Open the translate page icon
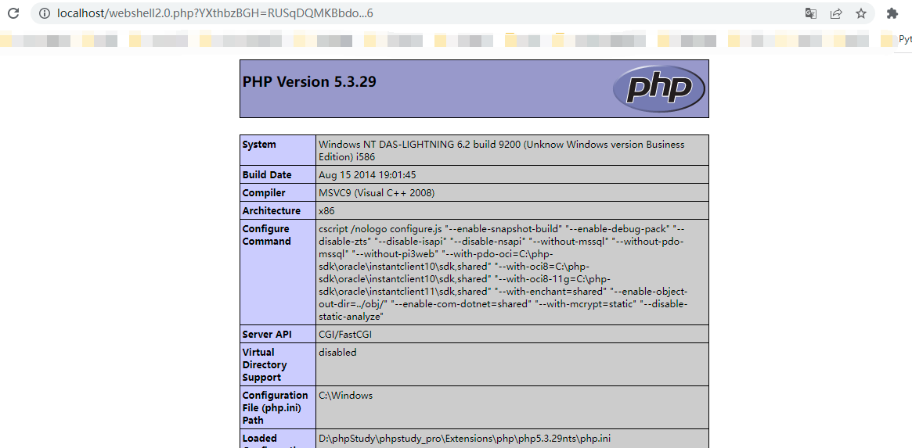 (x=811, y=13)
